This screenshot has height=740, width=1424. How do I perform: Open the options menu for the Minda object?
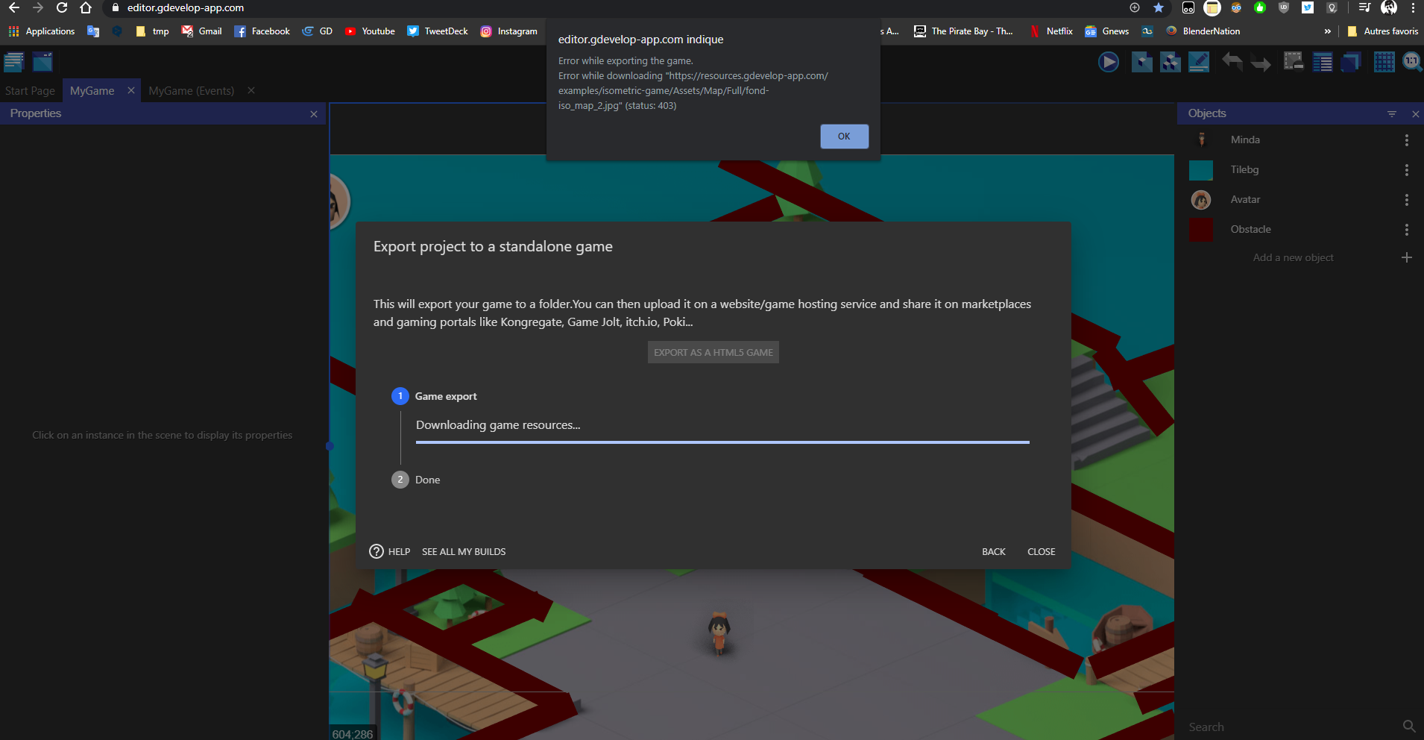(x=1407, y=139)
